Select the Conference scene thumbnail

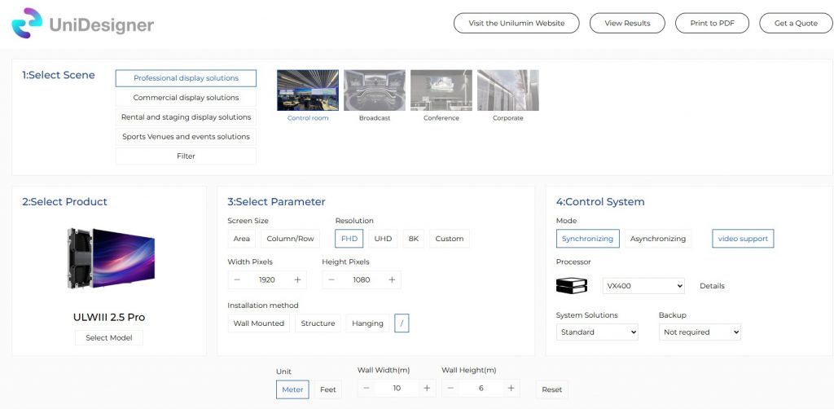point(441,90)
